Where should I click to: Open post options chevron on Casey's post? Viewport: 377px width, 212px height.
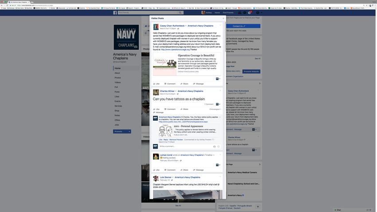tap(220, 25)
